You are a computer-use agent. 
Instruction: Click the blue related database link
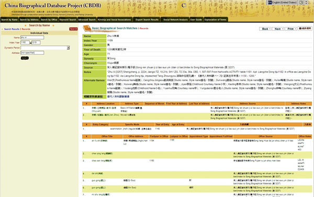point(118,97)
